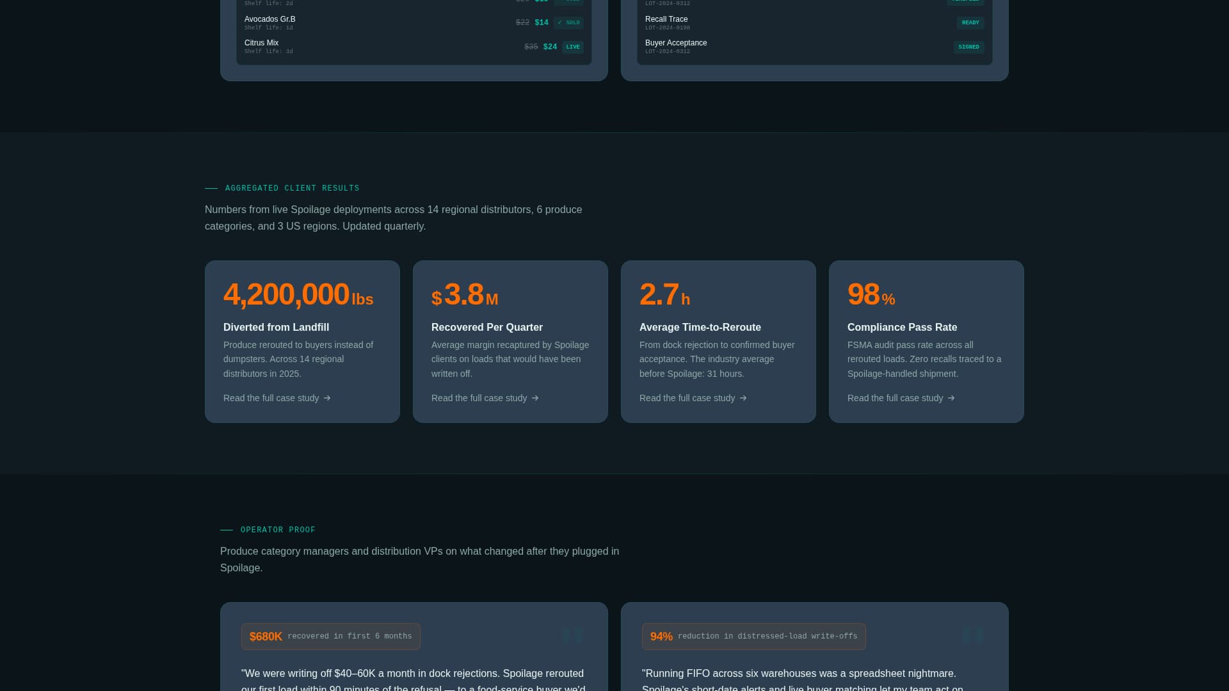
Task: Click the SOLD badge on Avocados Gr.B row
Action: pos(568,22)
